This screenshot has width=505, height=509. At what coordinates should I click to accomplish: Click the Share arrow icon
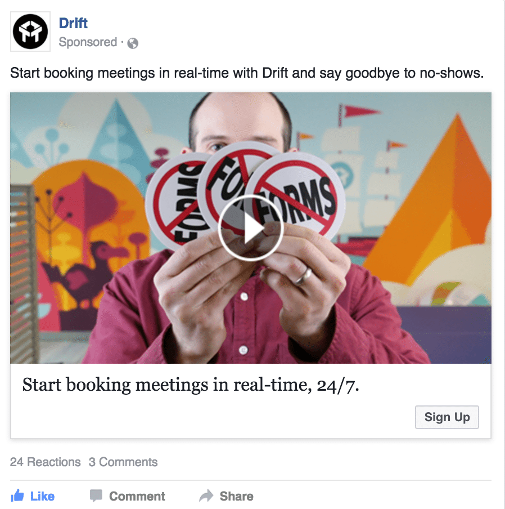(206, 495)
